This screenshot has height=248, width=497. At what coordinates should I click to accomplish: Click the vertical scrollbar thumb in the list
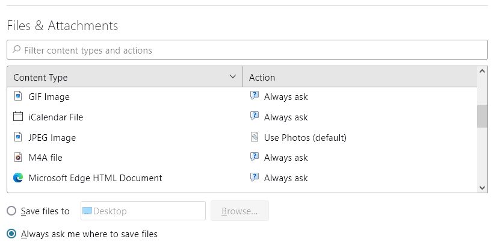pyautogui.click(x=482, y=116)
